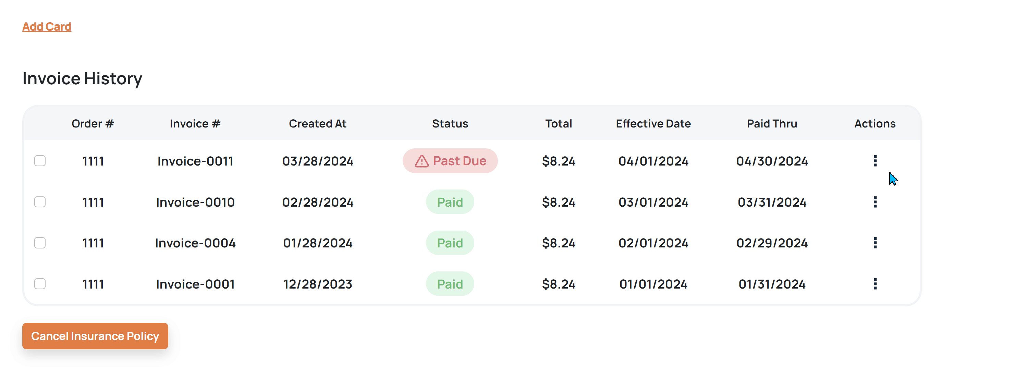This screenshot has height=378, width=1027.
Task: Click the Past Due warning triangle icon
Action: (x=421, y=161)
